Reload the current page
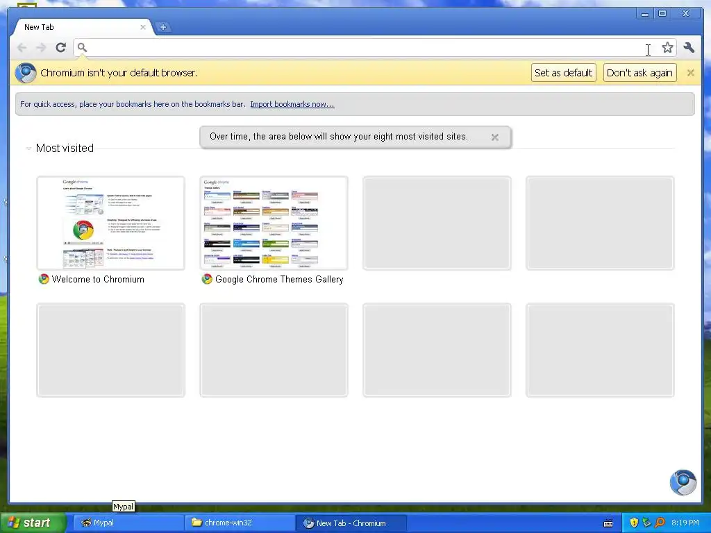The image size is (711, 533). 61,47
